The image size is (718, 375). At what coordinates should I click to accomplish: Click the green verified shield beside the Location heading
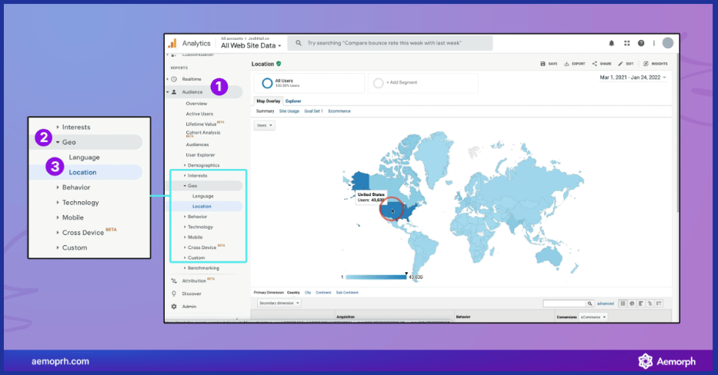(x=279, y=64)
